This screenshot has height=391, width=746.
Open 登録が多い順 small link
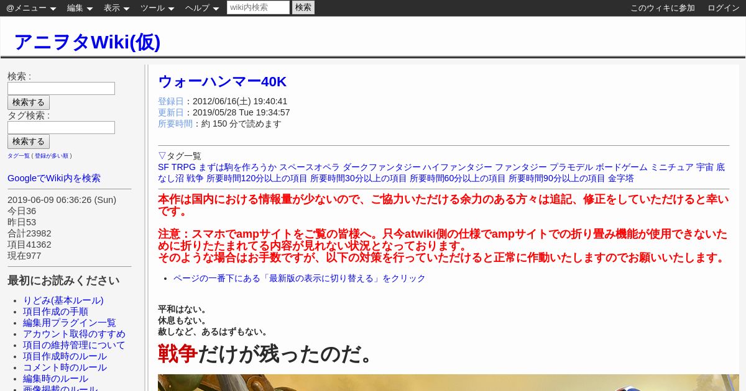52,156
